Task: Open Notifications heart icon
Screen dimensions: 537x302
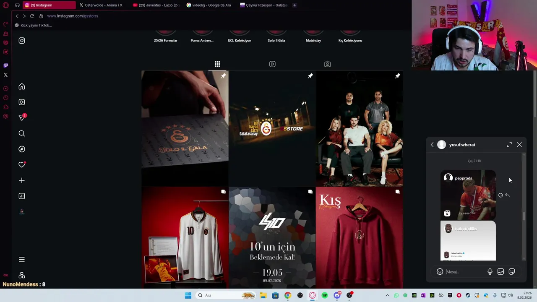Action: tap(22, 165)
